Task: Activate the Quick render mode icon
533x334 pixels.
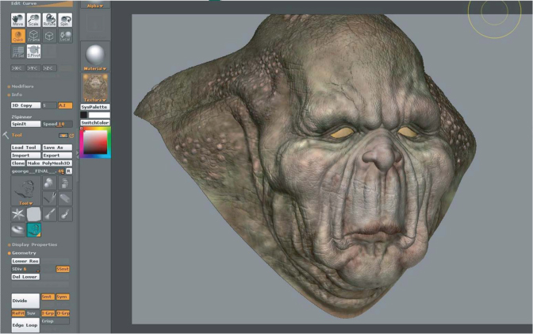Action: click(17, 36)
